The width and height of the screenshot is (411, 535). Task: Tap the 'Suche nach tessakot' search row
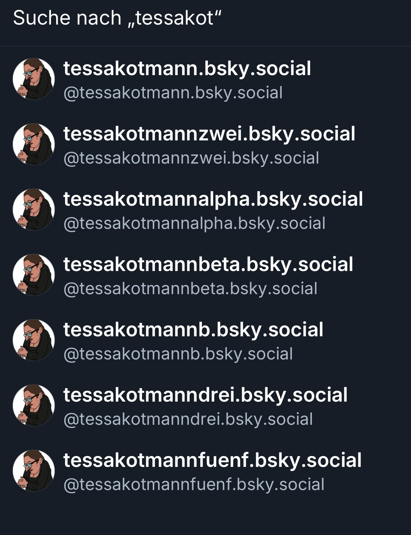(x=205, y=18)
